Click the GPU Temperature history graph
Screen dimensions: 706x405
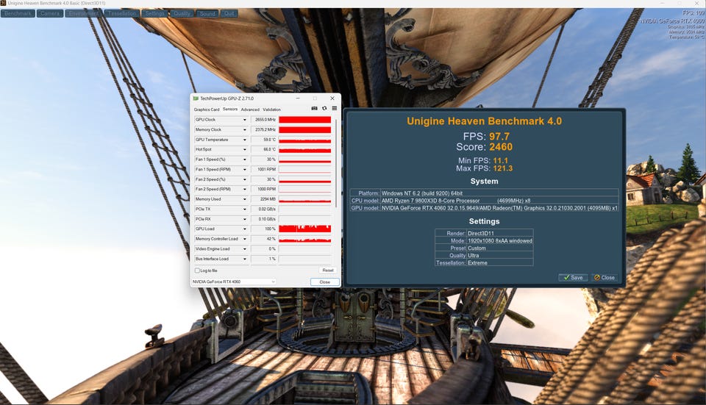304,140
